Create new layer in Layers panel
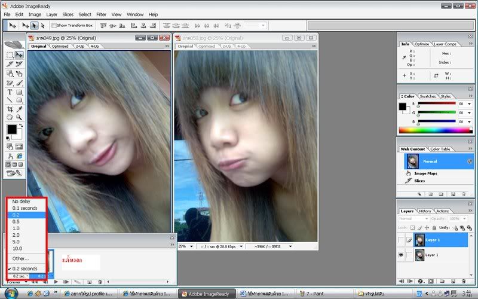478x299 pixels. [x=453, y=281]
